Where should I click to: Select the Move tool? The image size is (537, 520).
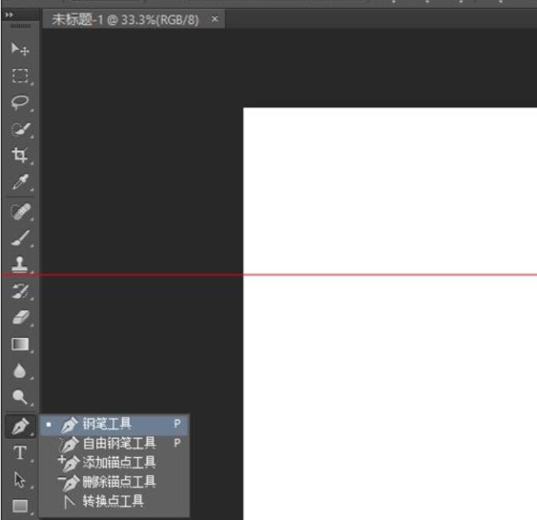pyautogui.click(x=20, y=49)
